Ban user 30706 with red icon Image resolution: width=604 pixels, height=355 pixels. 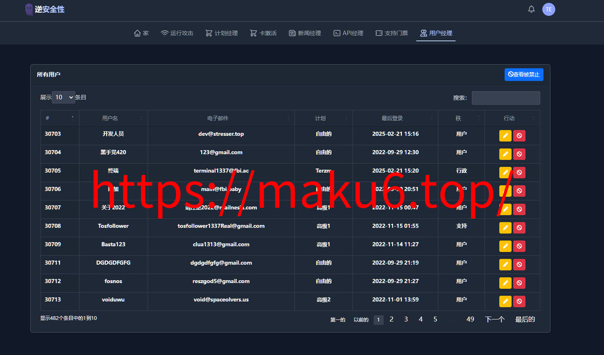[x=519, y=191]
